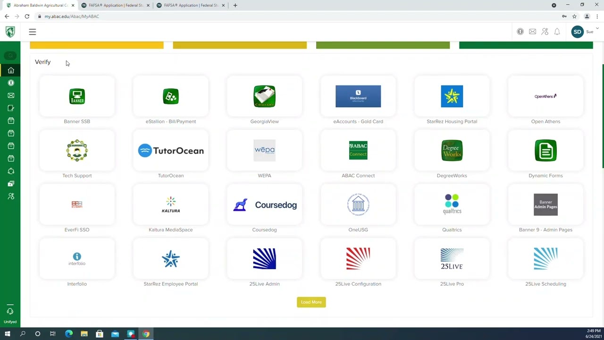Viewport: 604px width, 340px height.
Task: Bookmark this page with star icon
Action: click(x=574, y=16)
